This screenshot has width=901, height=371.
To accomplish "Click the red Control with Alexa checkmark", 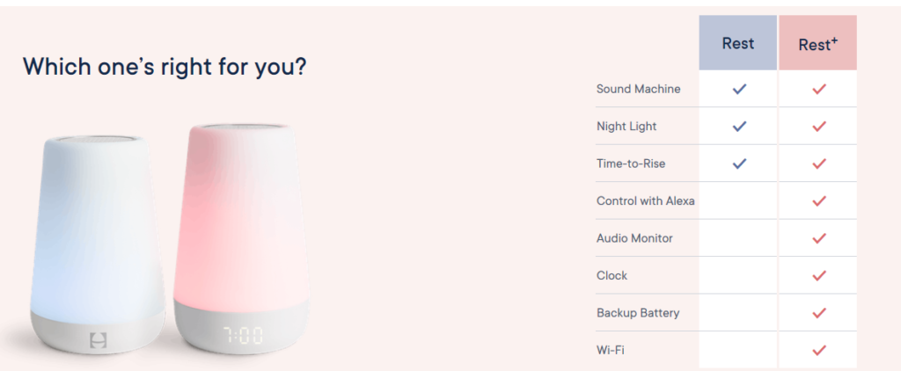I will [x=819, y=201].
